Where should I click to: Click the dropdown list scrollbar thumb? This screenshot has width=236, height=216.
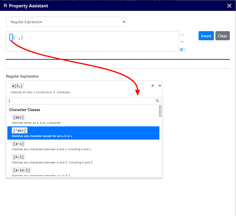[160, 111]
